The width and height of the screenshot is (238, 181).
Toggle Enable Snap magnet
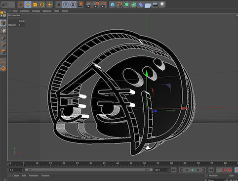click(3, 68)
